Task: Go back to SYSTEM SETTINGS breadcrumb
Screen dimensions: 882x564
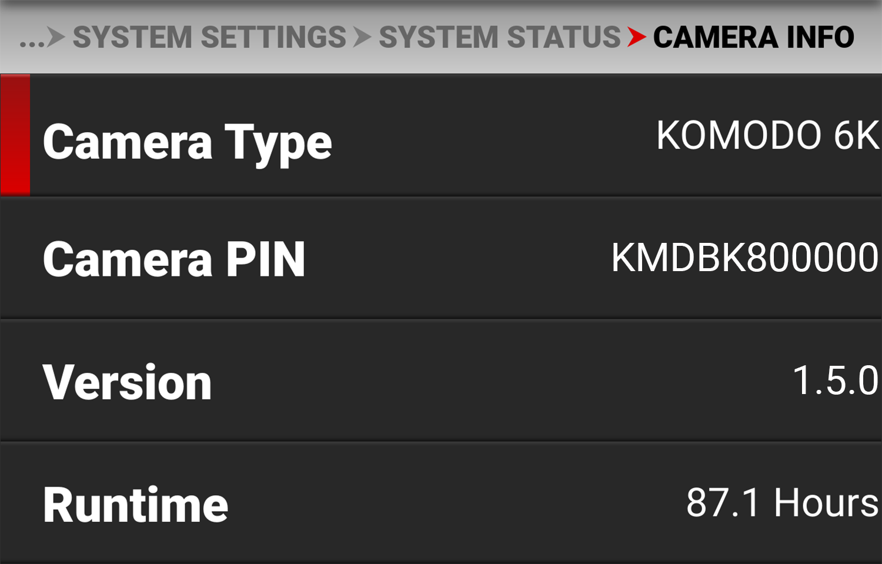Action: [x=209, y=37]
